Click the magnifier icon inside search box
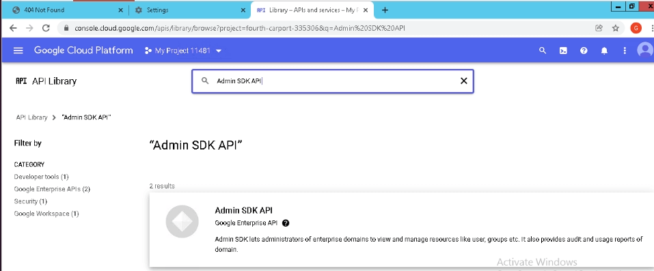Screen dimensions: 654x271 205,81
